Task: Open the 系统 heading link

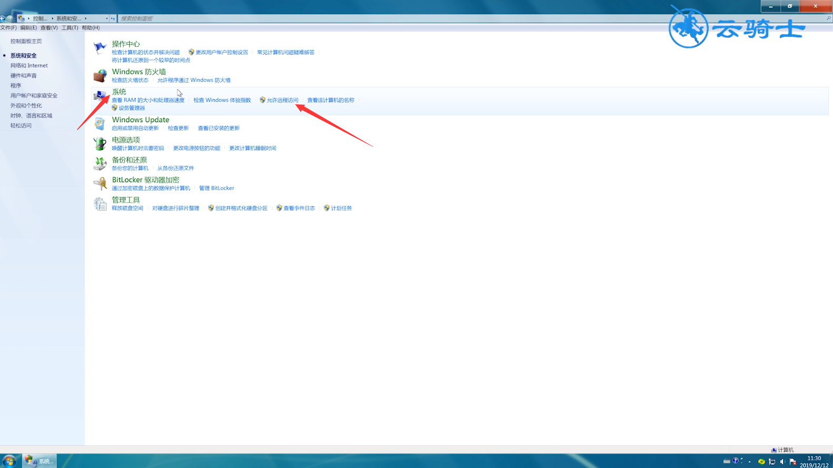Action: pyautogui.click(x=119, y=92)
